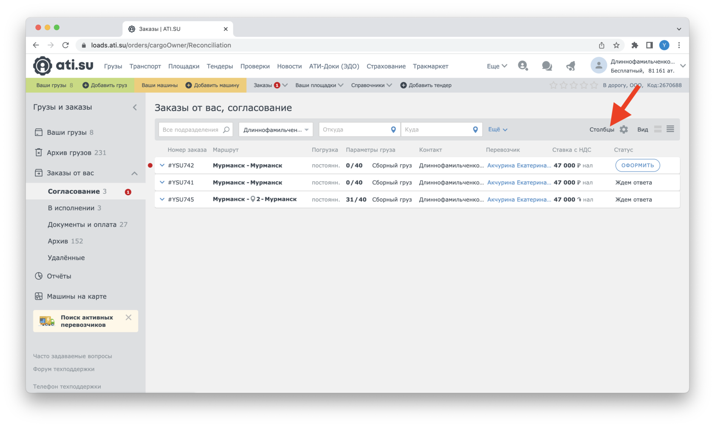Screen dimensions: 715x427
Task: Click Добавить тендер button
Action: pos(426,85)
